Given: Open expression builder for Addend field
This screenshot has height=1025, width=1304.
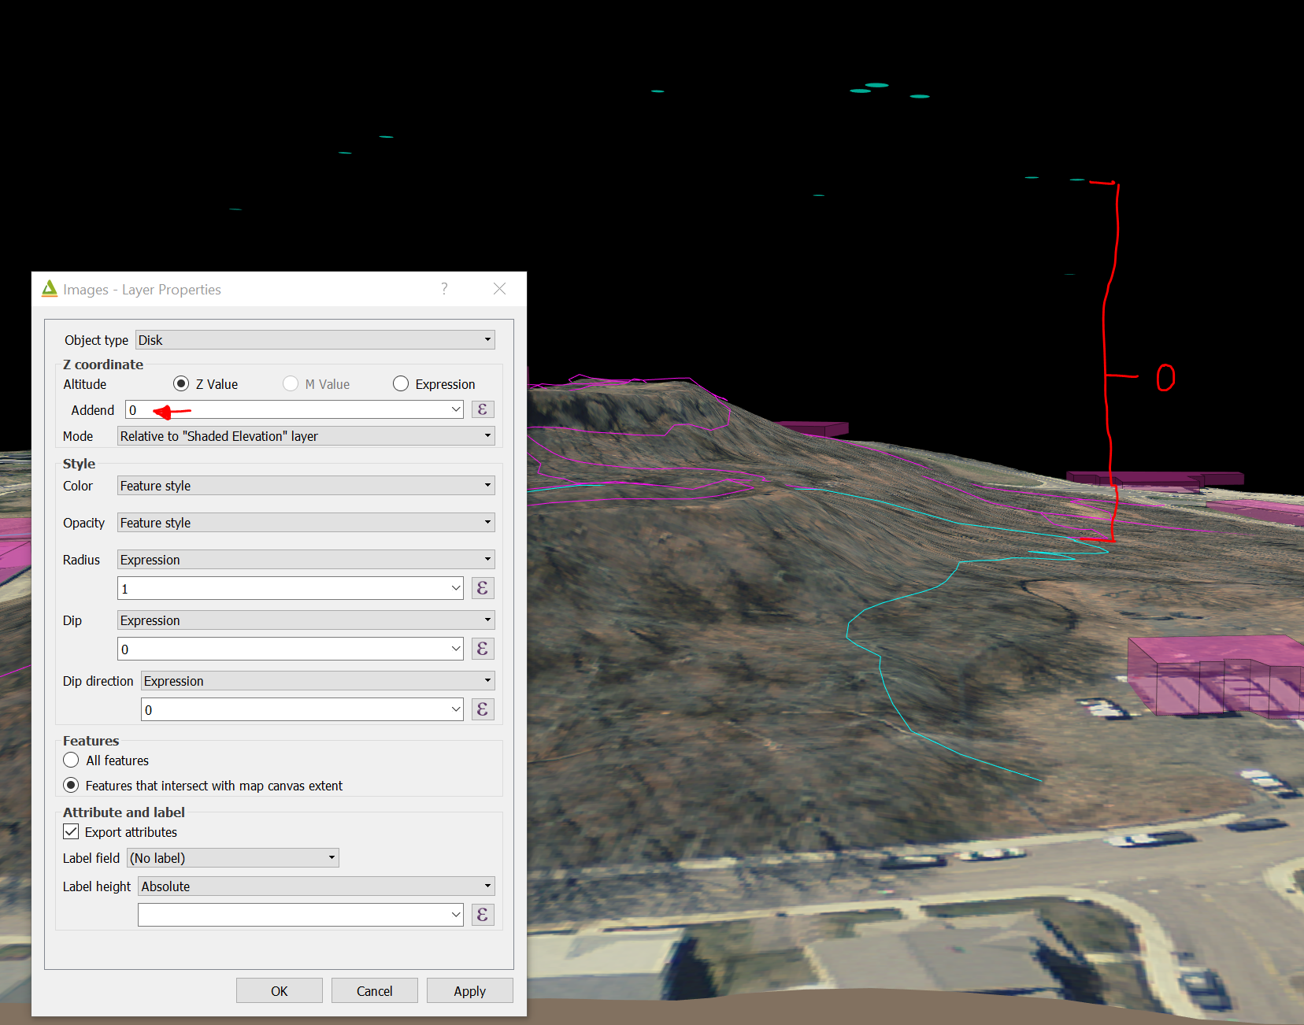Looking at the screenshot, I should 483,409.
